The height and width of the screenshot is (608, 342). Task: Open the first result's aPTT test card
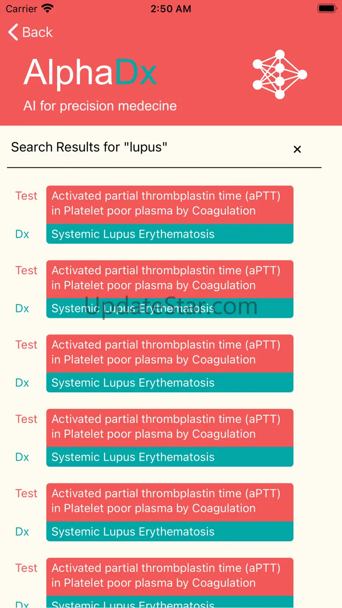[x=170, y=204]
